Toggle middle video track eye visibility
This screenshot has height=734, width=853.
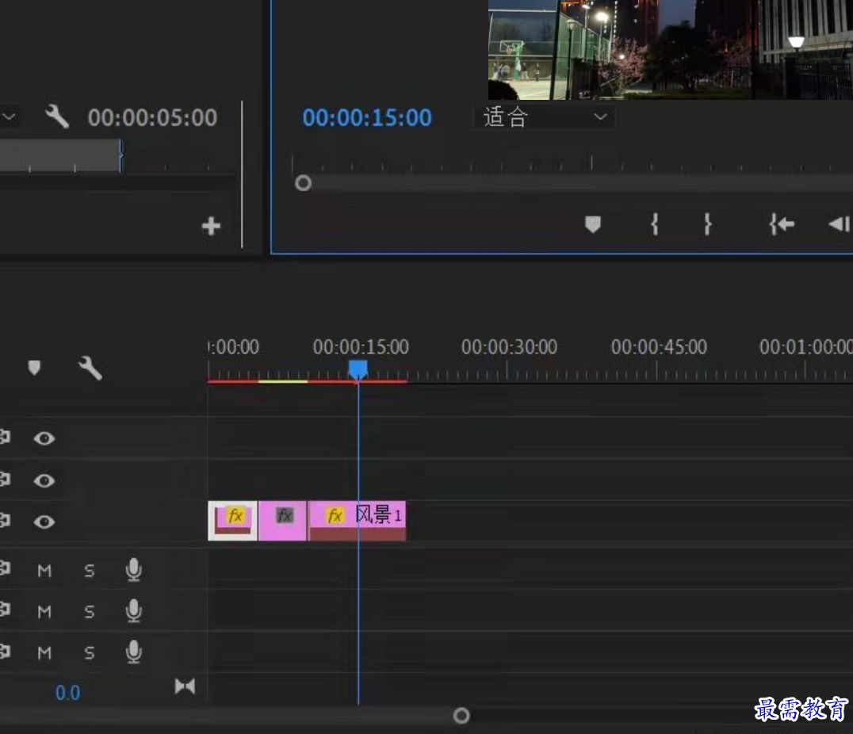[x=44, y=480]
